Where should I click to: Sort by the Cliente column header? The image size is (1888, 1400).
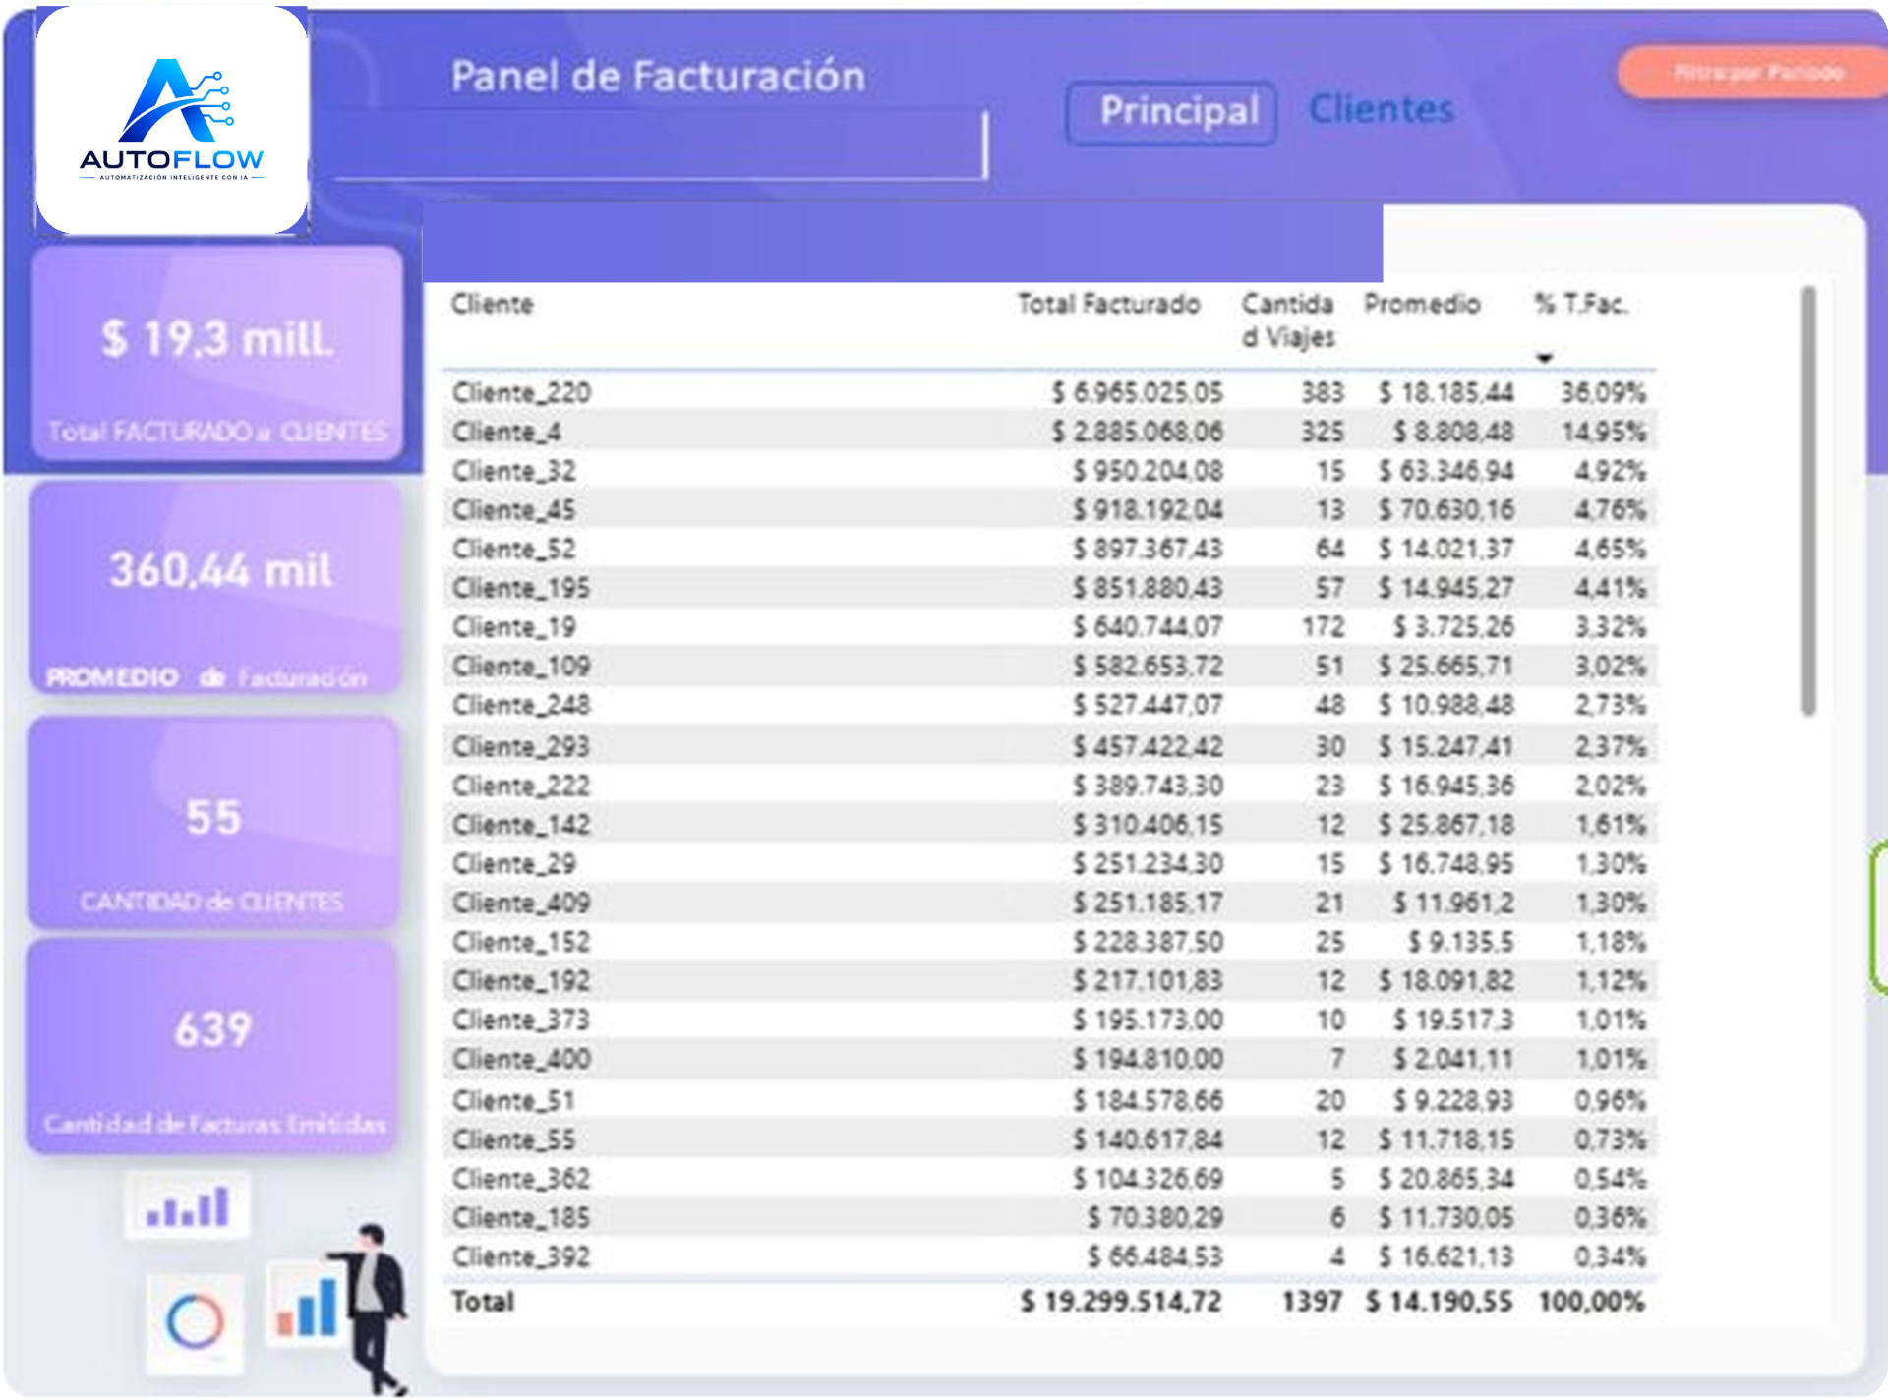(x=493, y=304)
